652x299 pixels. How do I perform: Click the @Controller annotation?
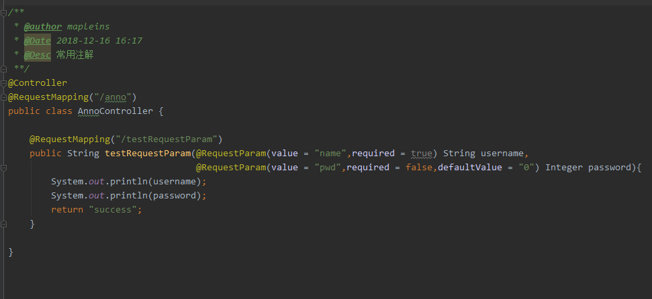click(38, 83)
